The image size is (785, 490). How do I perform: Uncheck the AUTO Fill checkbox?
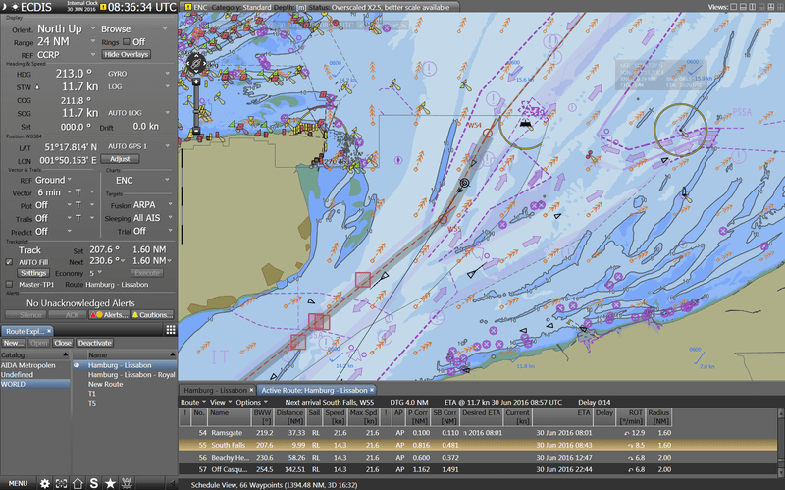point(11,262)
